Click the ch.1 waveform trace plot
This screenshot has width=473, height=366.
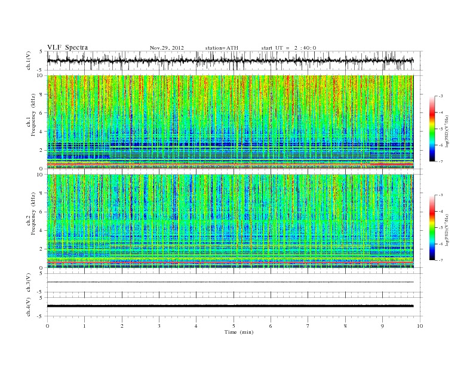tap(230, 60)
